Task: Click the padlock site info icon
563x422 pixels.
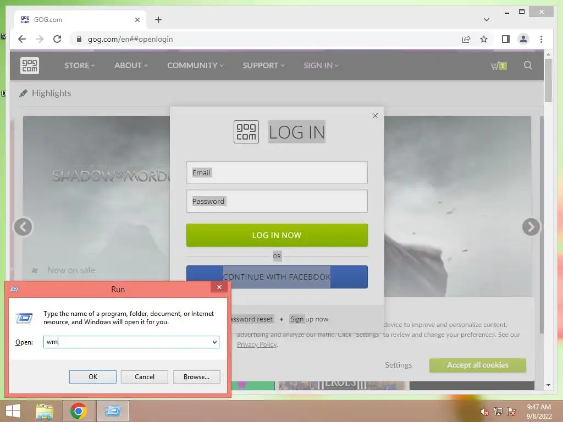Action: 79,39
